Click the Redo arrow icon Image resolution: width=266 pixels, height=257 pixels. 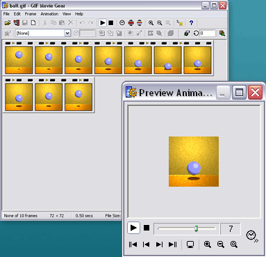pos(91,23)
